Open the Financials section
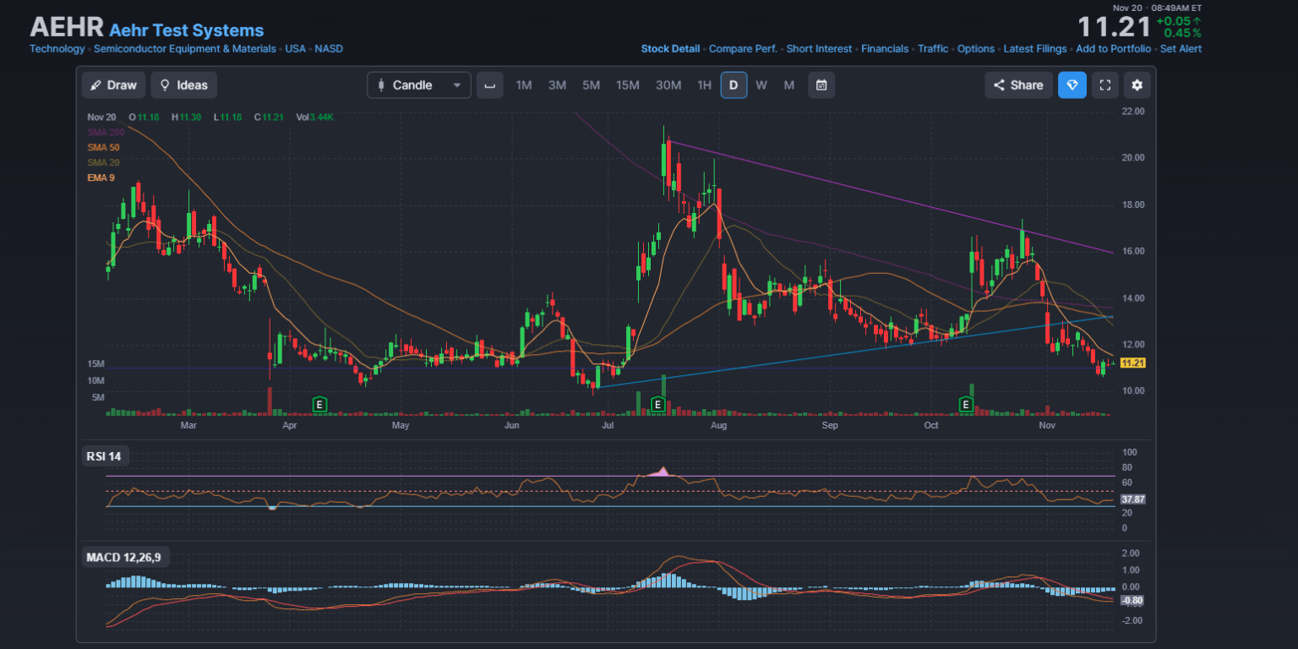This screenshot has height=649, width=1298. coord(886,48)
